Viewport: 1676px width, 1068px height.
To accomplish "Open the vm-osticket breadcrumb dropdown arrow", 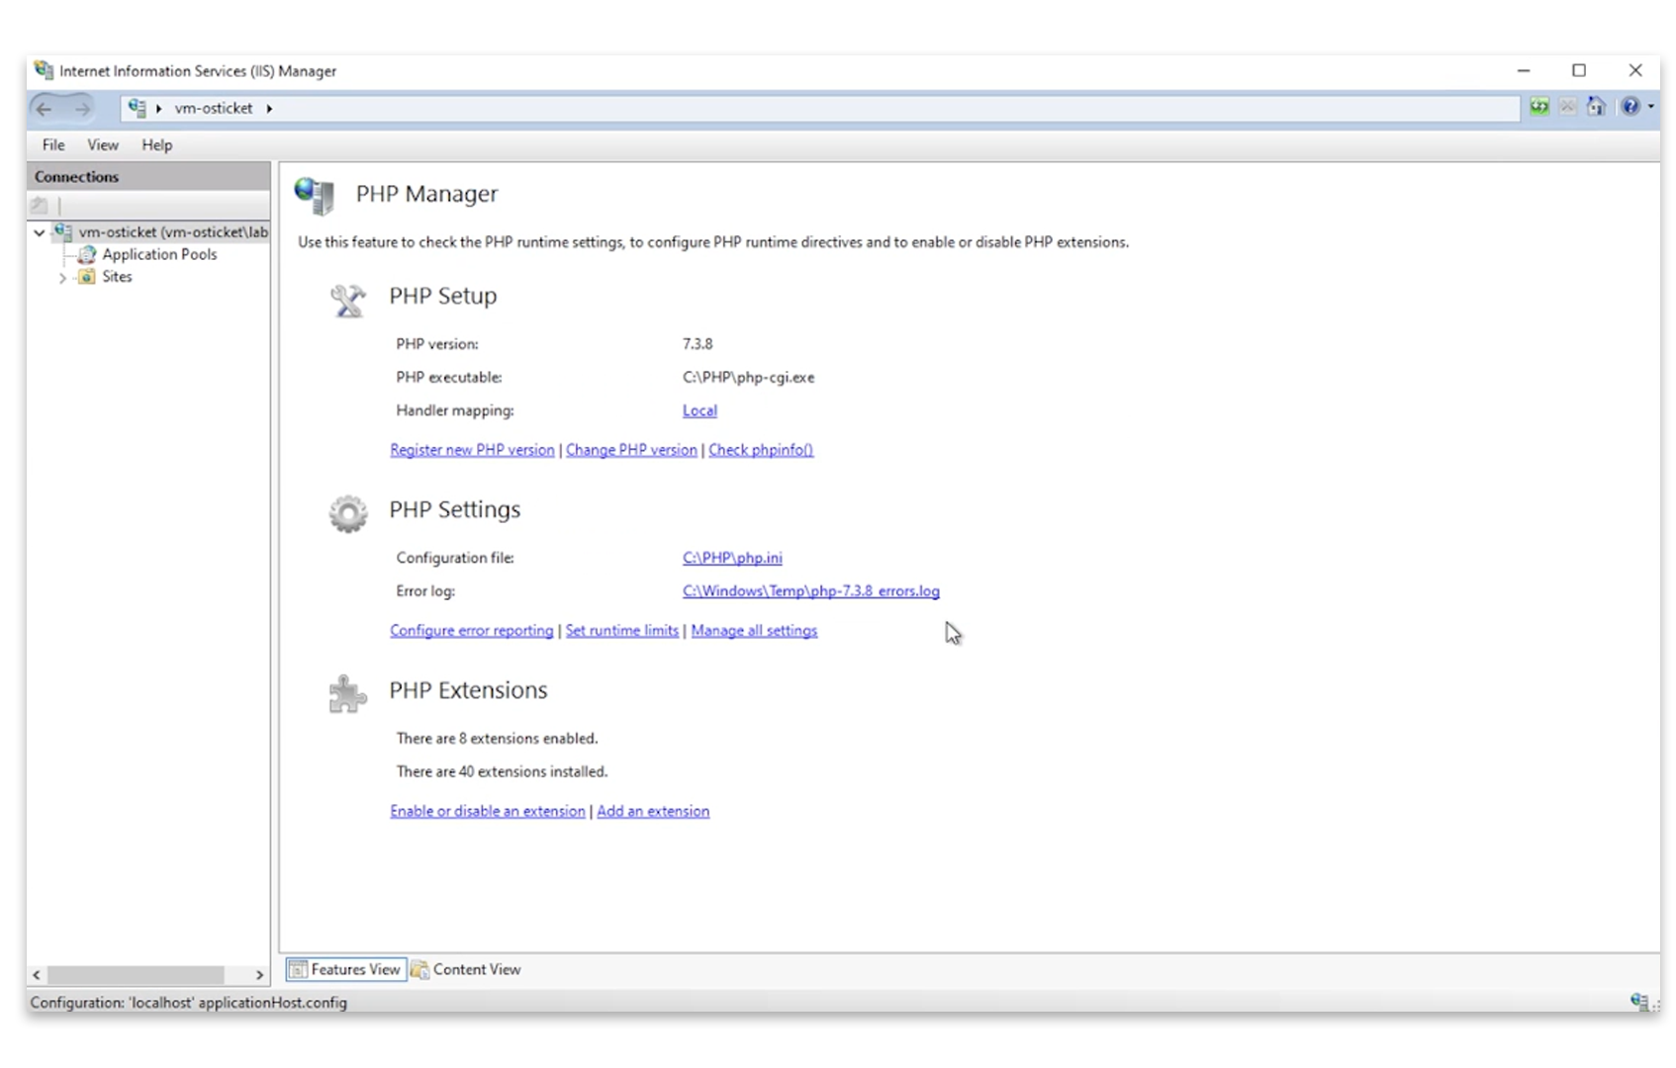I will pos(270,109).
